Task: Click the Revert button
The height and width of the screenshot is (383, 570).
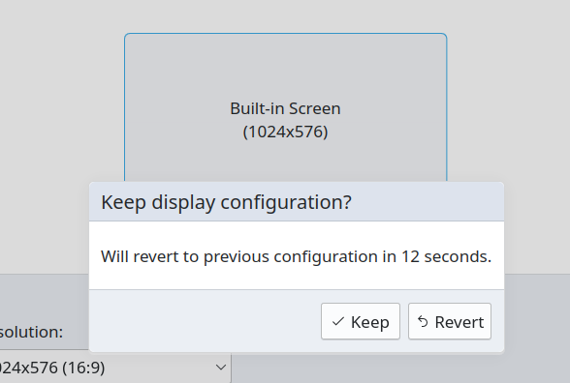Action: coord(450,321)
